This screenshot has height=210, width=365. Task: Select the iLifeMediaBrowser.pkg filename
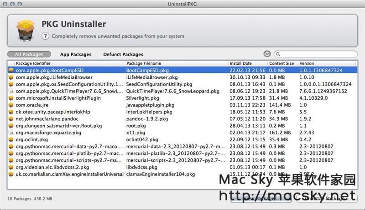pyautogui.click(x=152, y=77)
